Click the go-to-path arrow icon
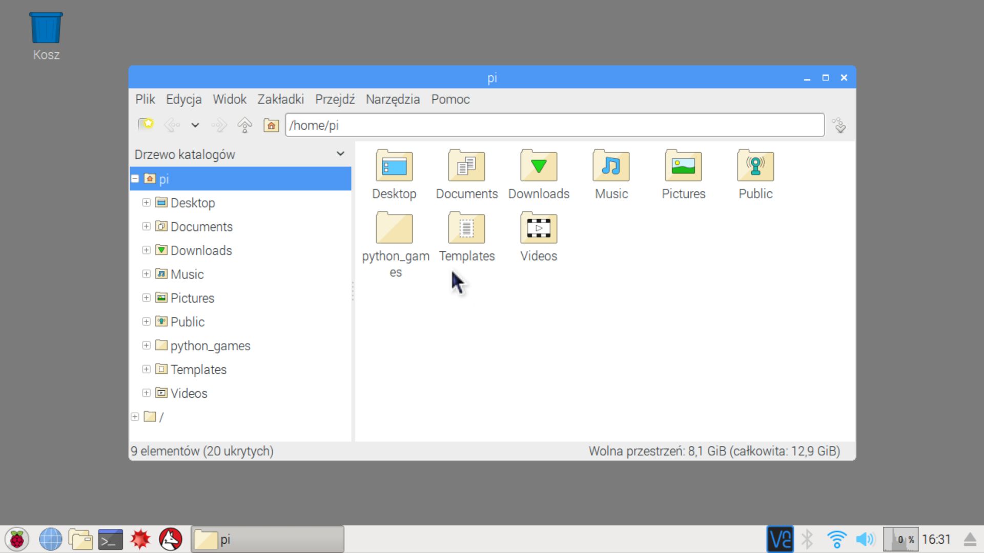The image size is (984, 553). 839,125
